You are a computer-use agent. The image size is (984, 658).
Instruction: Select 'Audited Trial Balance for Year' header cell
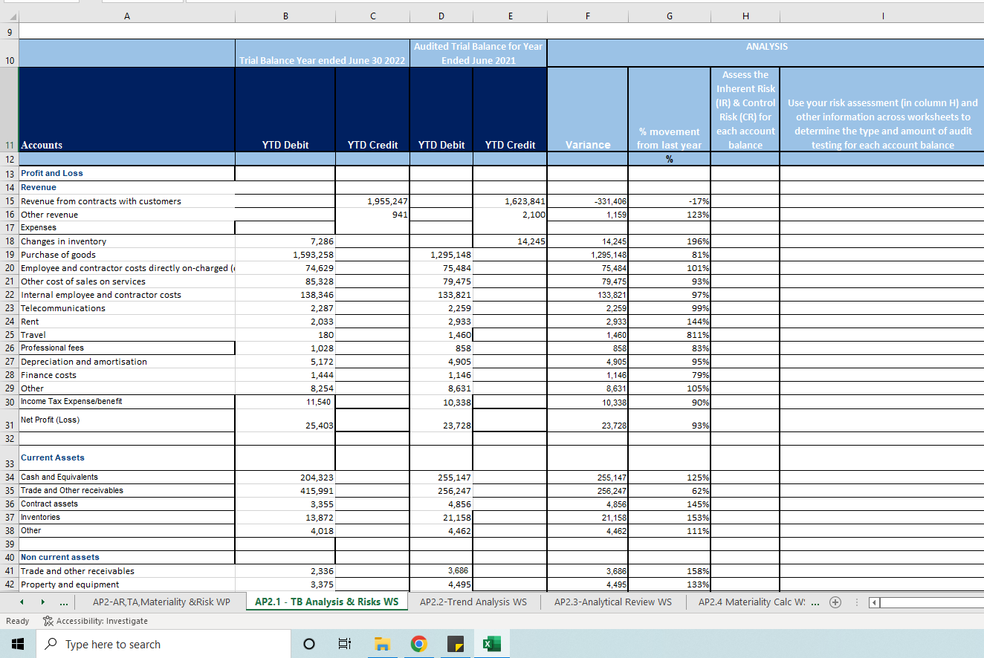(x=478, y=53)
